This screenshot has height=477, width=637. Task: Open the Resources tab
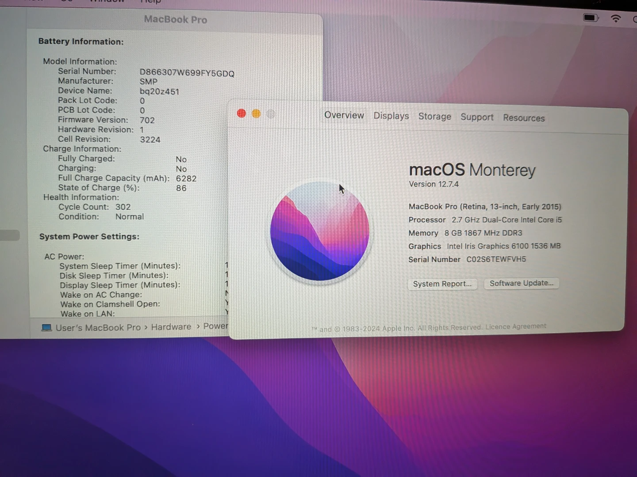523,118
